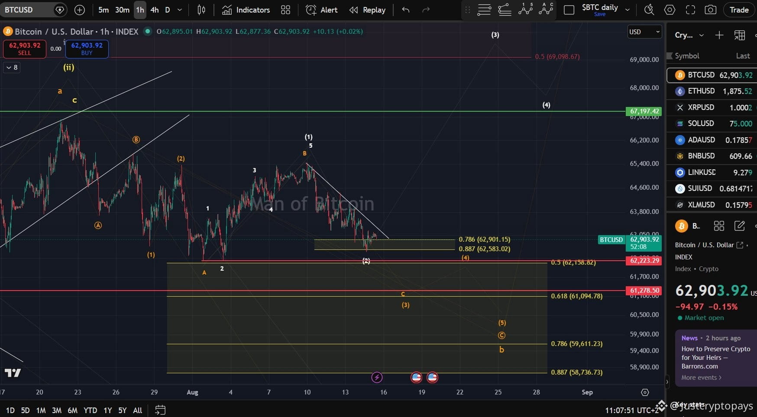The height and width of the screenshot is (417, 757).
Task: Select the Elliott ABC correction wave tool
Action: [546, 9]
